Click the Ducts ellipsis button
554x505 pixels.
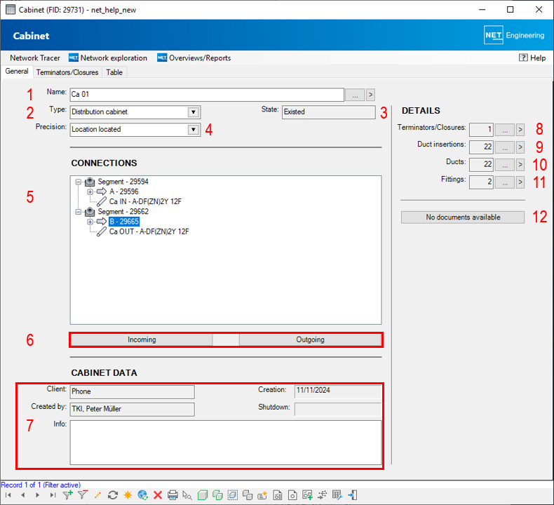click(x=504, y=165)
